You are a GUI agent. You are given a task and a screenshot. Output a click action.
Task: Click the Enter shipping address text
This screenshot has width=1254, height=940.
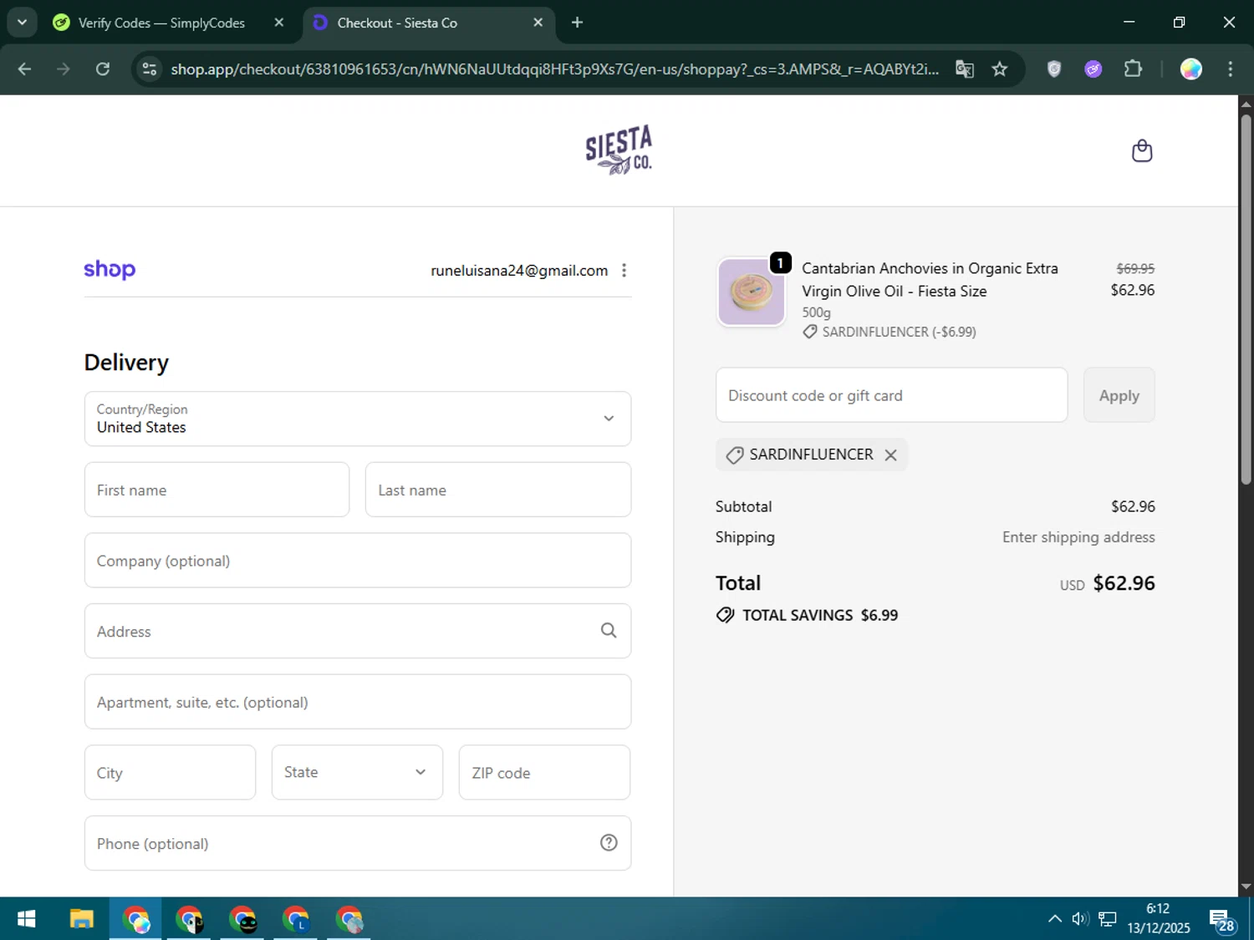click(1078, 537)
